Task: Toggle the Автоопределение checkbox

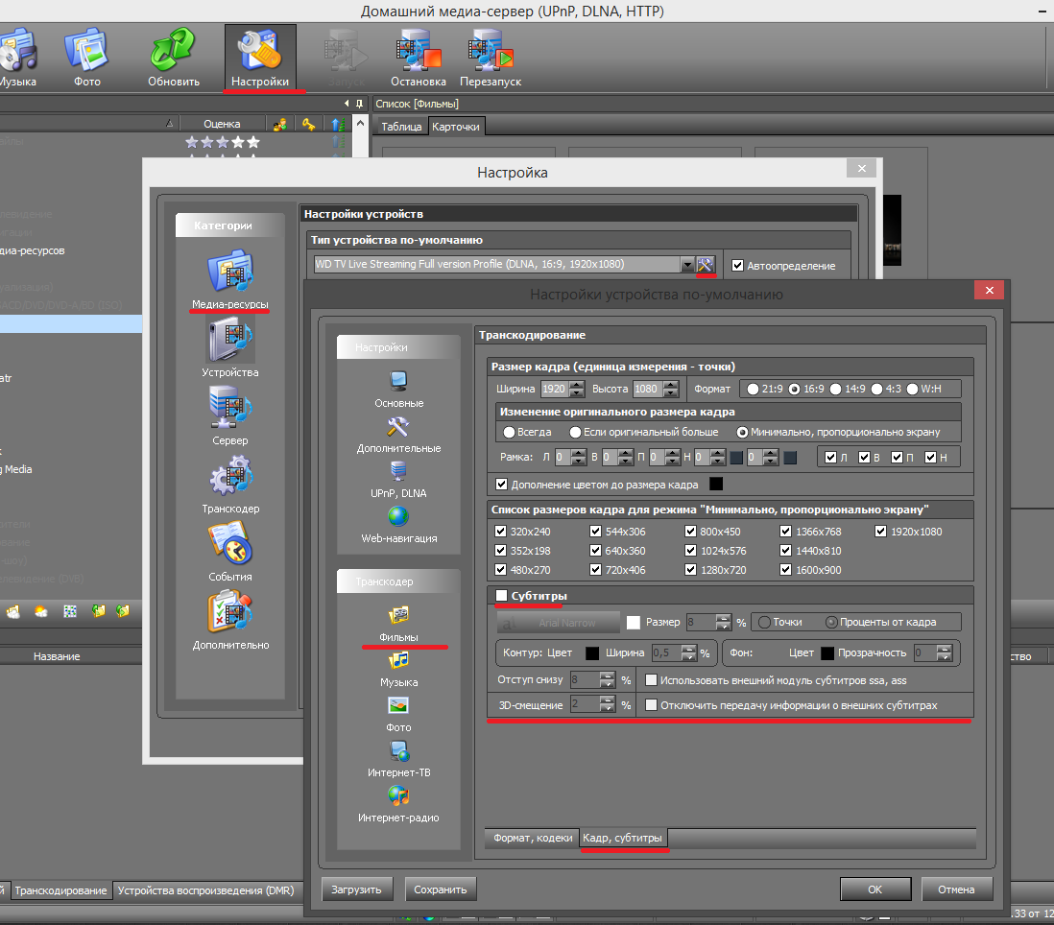Action: pos(737,266)
